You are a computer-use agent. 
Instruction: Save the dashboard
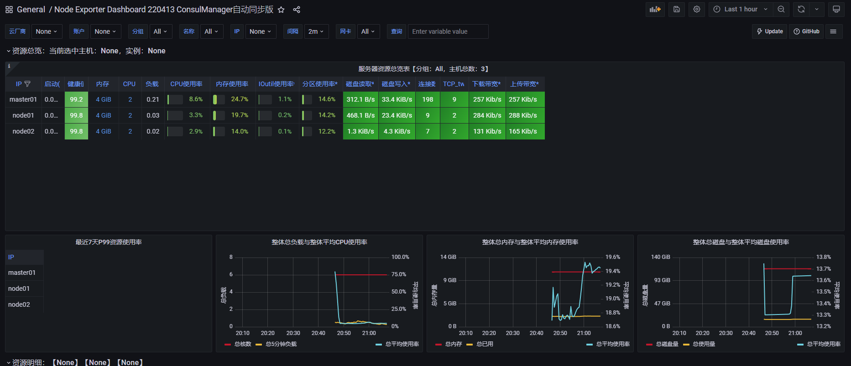click(677, 10)
